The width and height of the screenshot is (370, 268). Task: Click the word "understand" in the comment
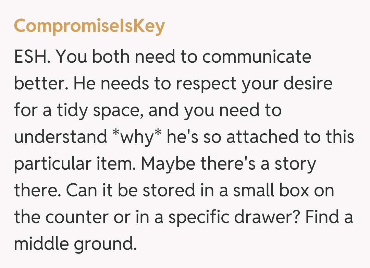point(61,137)
